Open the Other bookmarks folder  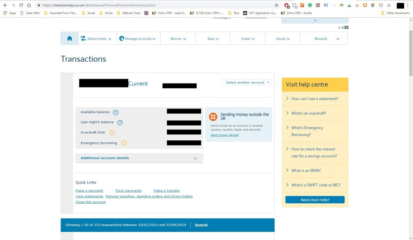tap(395, 13)
